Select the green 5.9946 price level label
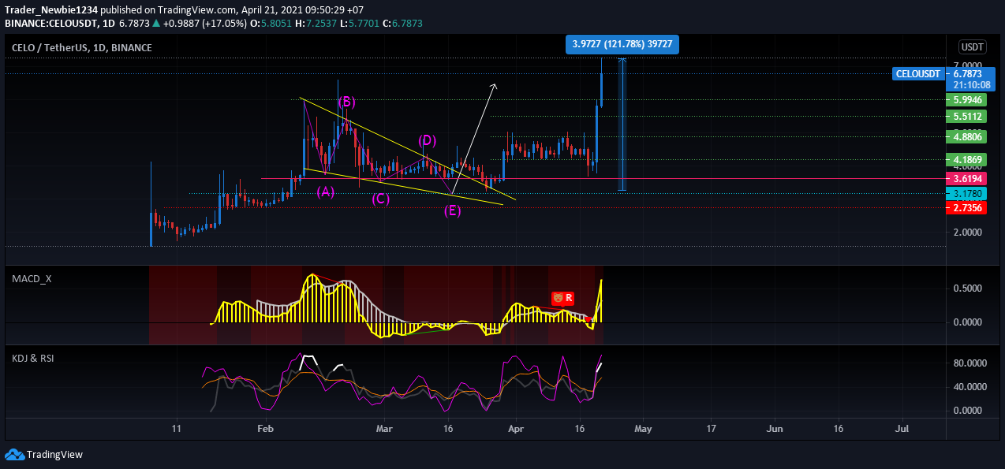Viewport: 1005px width, 469px height. 967,100
